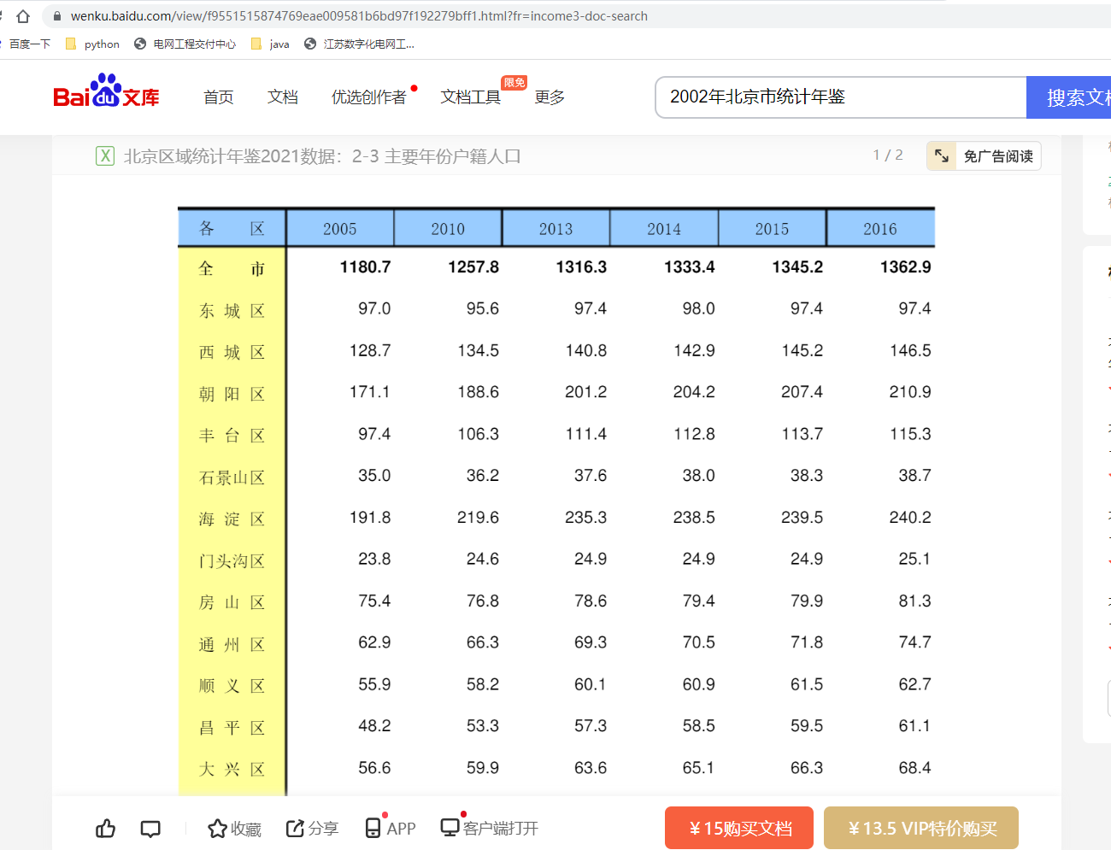The height and width of the screenshot is (850, 1111).
Task: Click the 全市 2005 value 1180.7
Action: point(365,267)
